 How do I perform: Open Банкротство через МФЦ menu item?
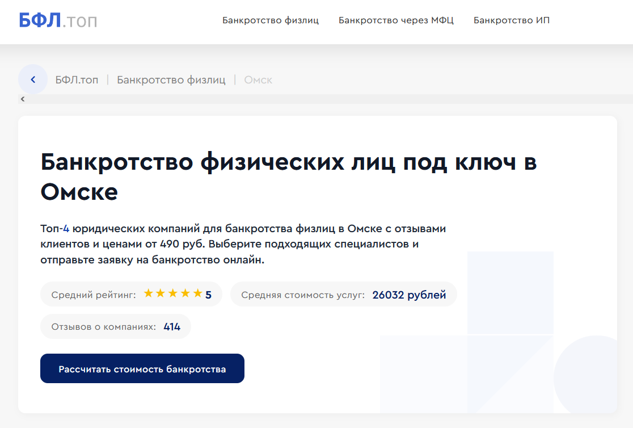(396, 20)
